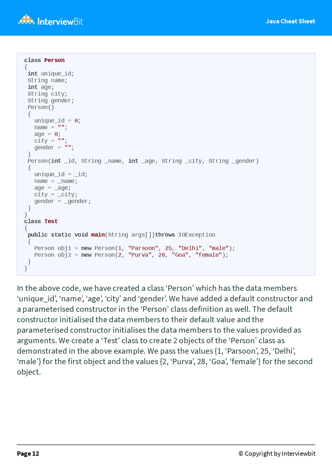Click the 'String gender;' declaration line
The height and width of the screenshot is (471, 332).
pos(51,100)
